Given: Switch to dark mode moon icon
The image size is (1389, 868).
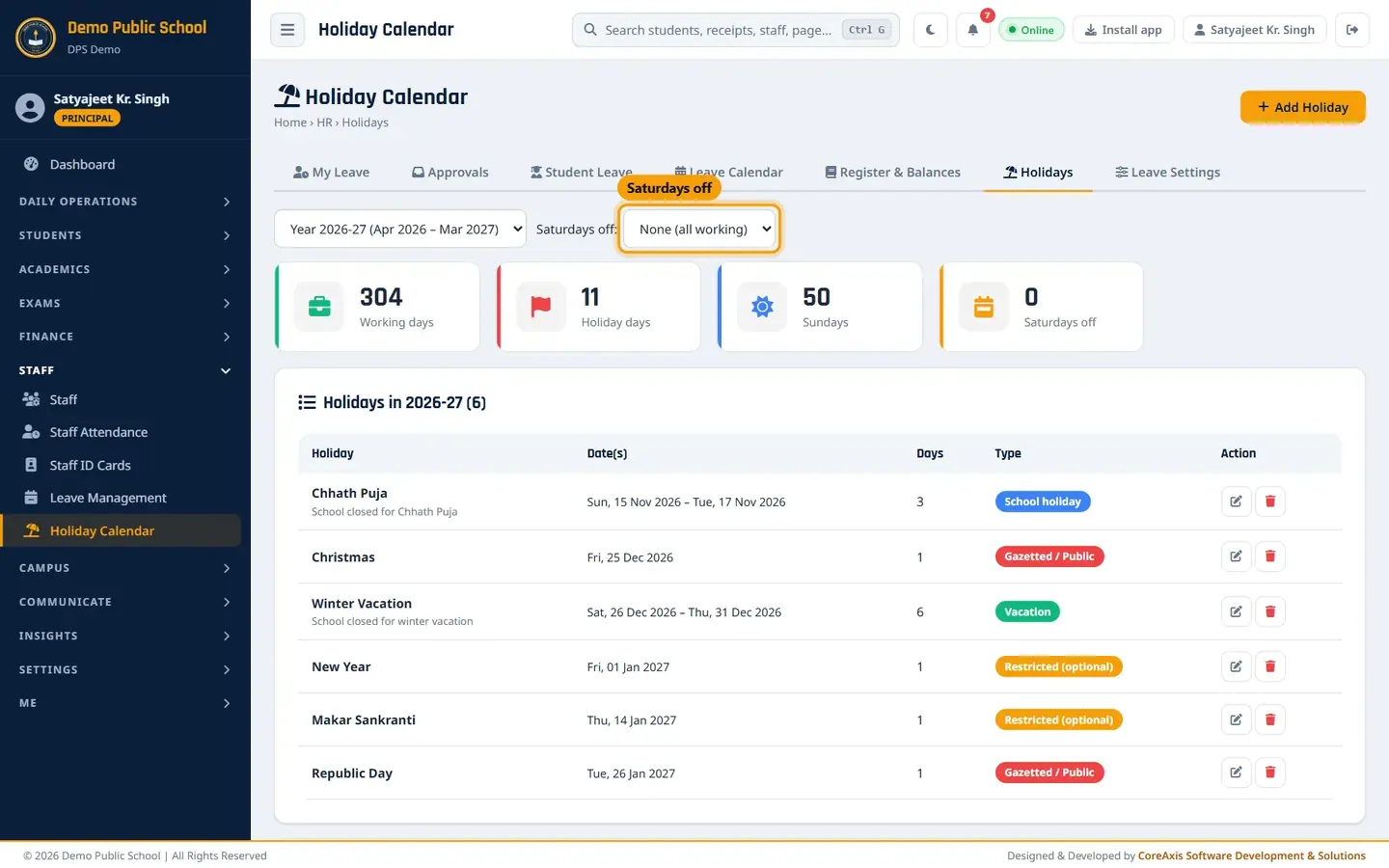Looking at the screenshot, I should pyautogui.click(x=931, y=30).
